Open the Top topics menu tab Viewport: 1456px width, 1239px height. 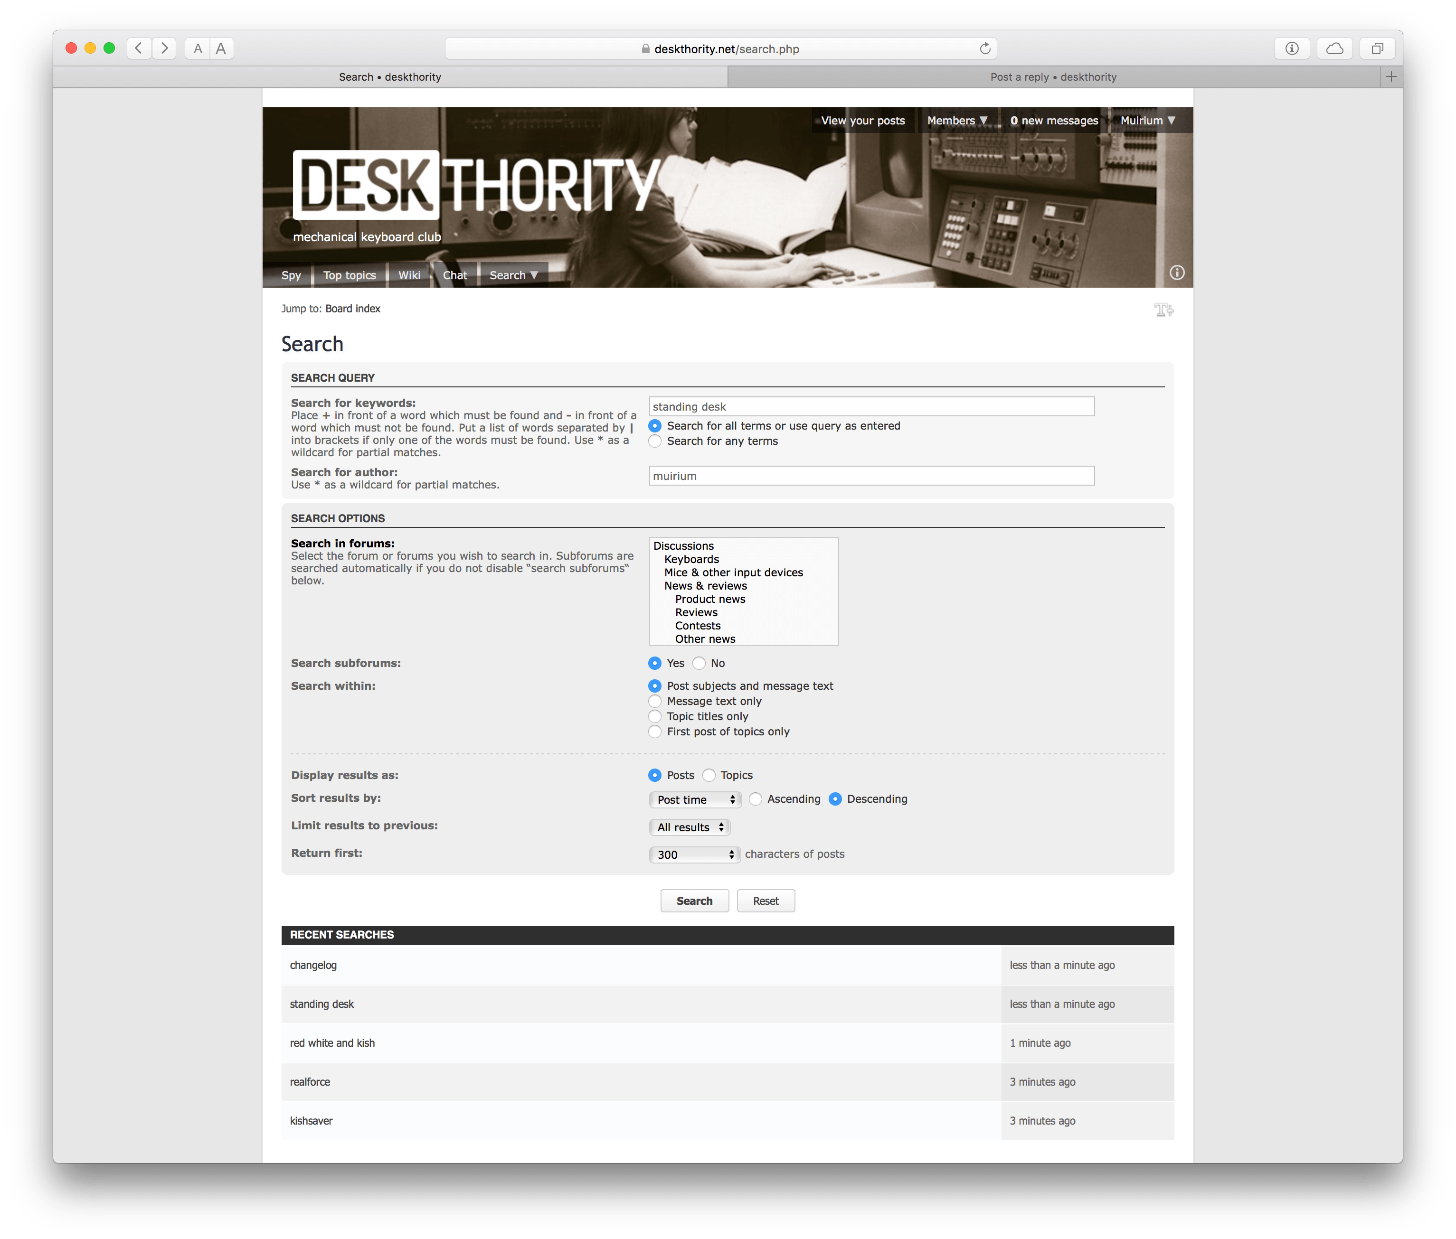coord(350,274)
